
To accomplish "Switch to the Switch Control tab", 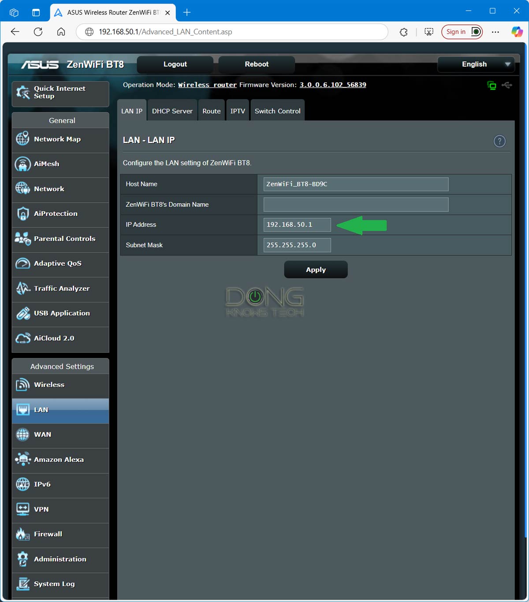I will pos(278,111).
